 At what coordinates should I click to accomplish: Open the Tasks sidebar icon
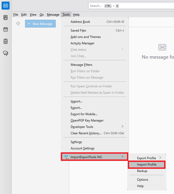(x=6, y=41)
